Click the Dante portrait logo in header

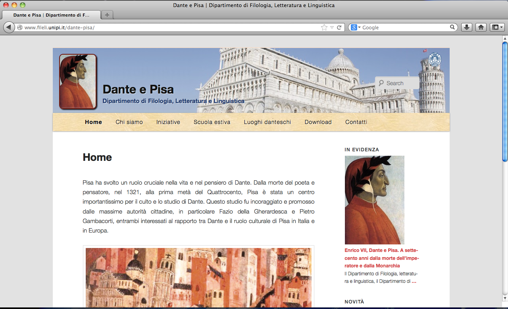[x=78, y=81]
